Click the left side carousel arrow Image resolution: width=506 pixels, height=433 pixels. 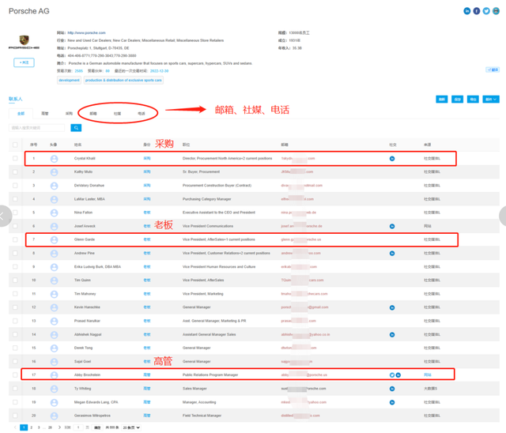(x=5, y=216)
